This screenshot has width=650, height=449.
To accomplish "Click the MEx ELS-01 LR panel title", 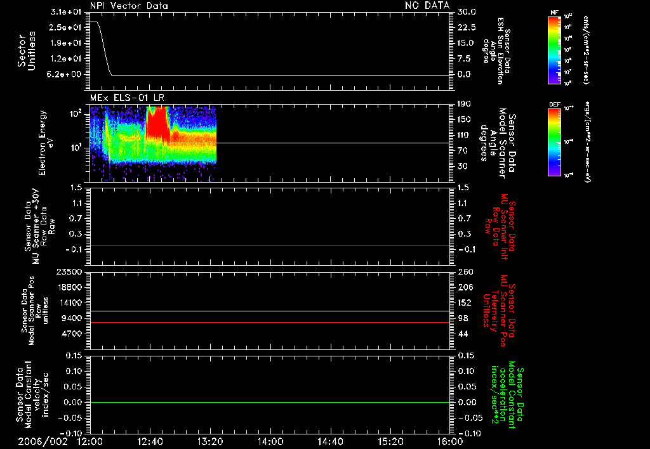I will [x=127, y=98].
